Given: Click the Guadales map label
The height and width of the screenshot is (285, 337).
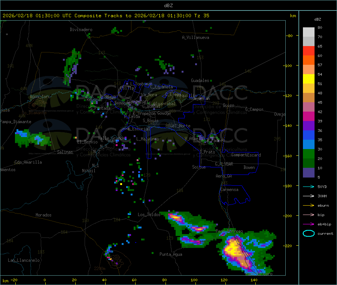Looking at the screenshot, I should tap(200, 81).
